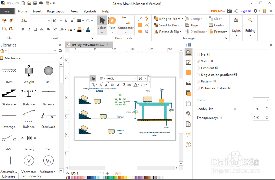Click the library search magnifier icon

point(61,51)
